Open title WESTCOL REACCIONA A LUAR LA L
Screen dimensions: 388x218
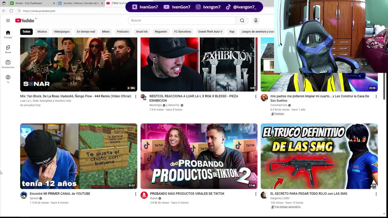(x=194, y=98)
